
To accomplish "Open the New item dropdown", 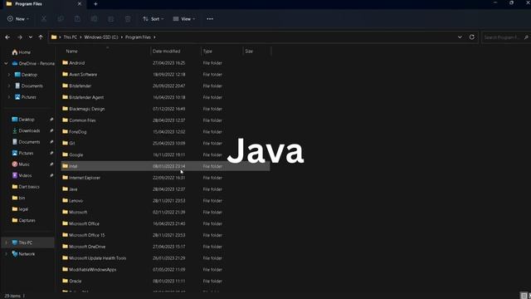I will 18,19.
